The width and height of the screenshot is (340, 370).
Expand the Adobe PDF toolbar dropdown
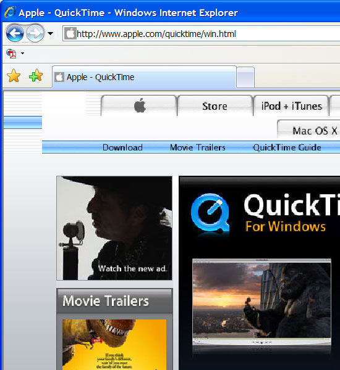[22, 53]
